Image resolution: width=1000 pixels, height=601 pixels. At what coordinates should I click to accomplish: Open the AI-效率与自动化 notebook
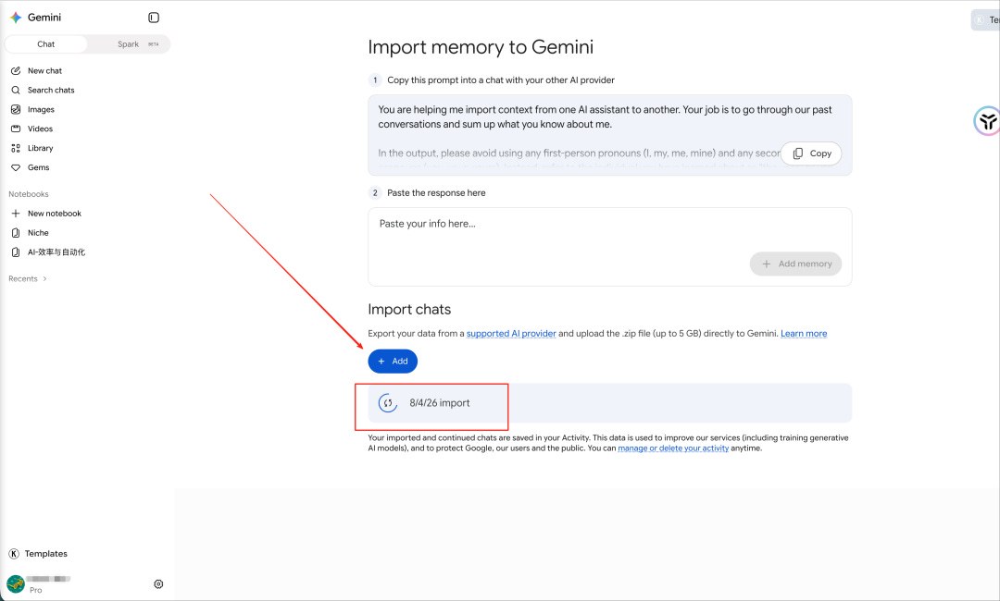pos(56,252)
